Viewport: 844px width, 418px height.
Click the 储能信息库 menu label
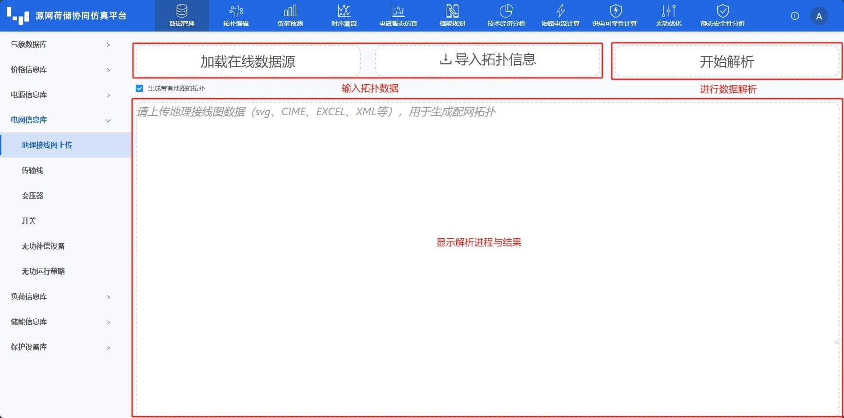click(x=29, y=322)
